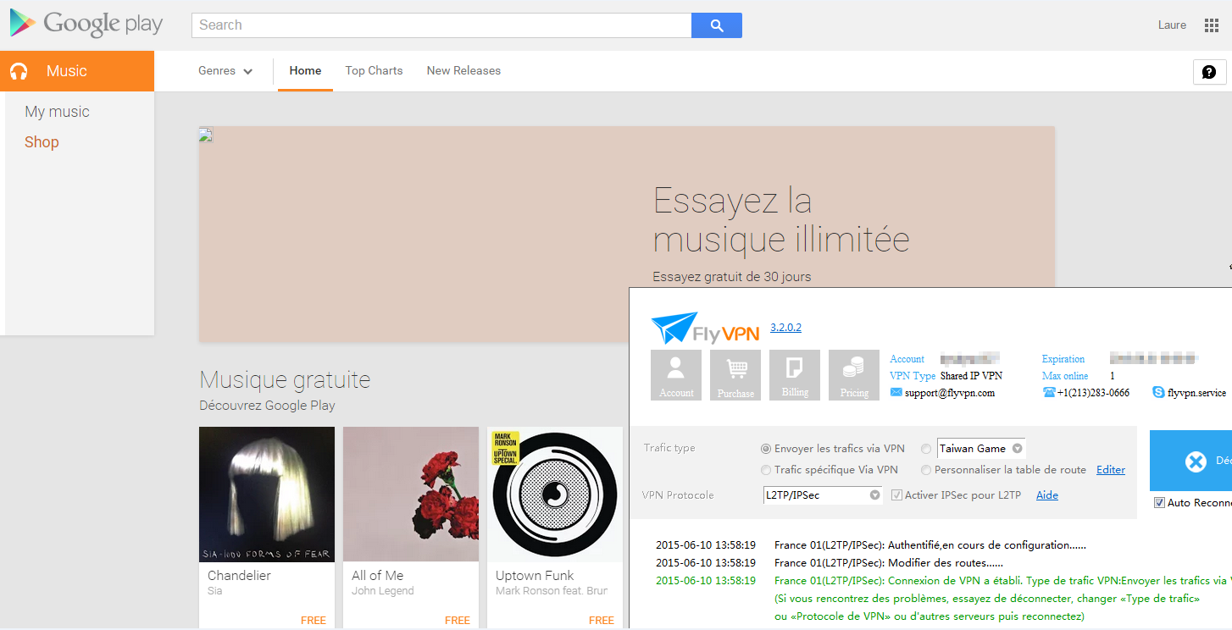This screenshot has height=630, width=1232.
Task: Open the Uptown Funk album cover
Action: coord(555,495)
